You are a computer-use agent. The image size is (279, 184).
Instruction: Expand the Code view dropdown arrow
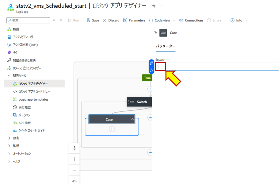[174, 20]
